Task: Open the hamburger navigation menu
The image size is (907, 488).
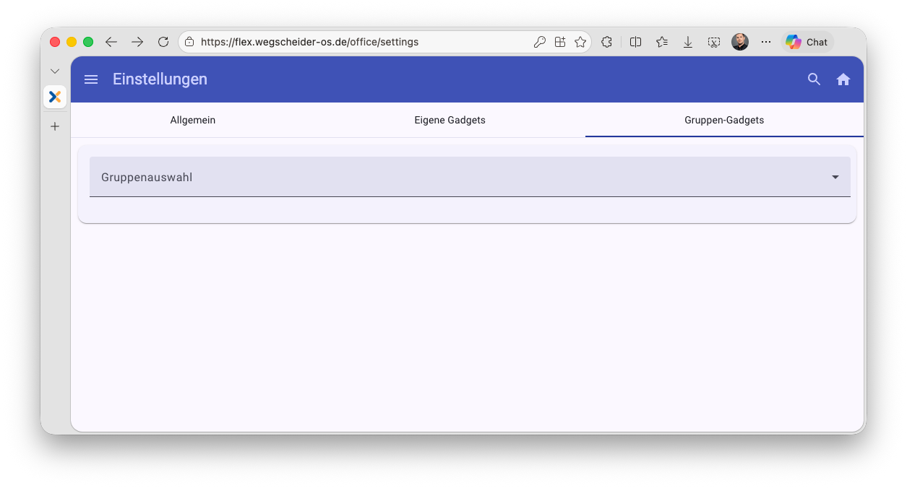Action: tap(91, 79)
